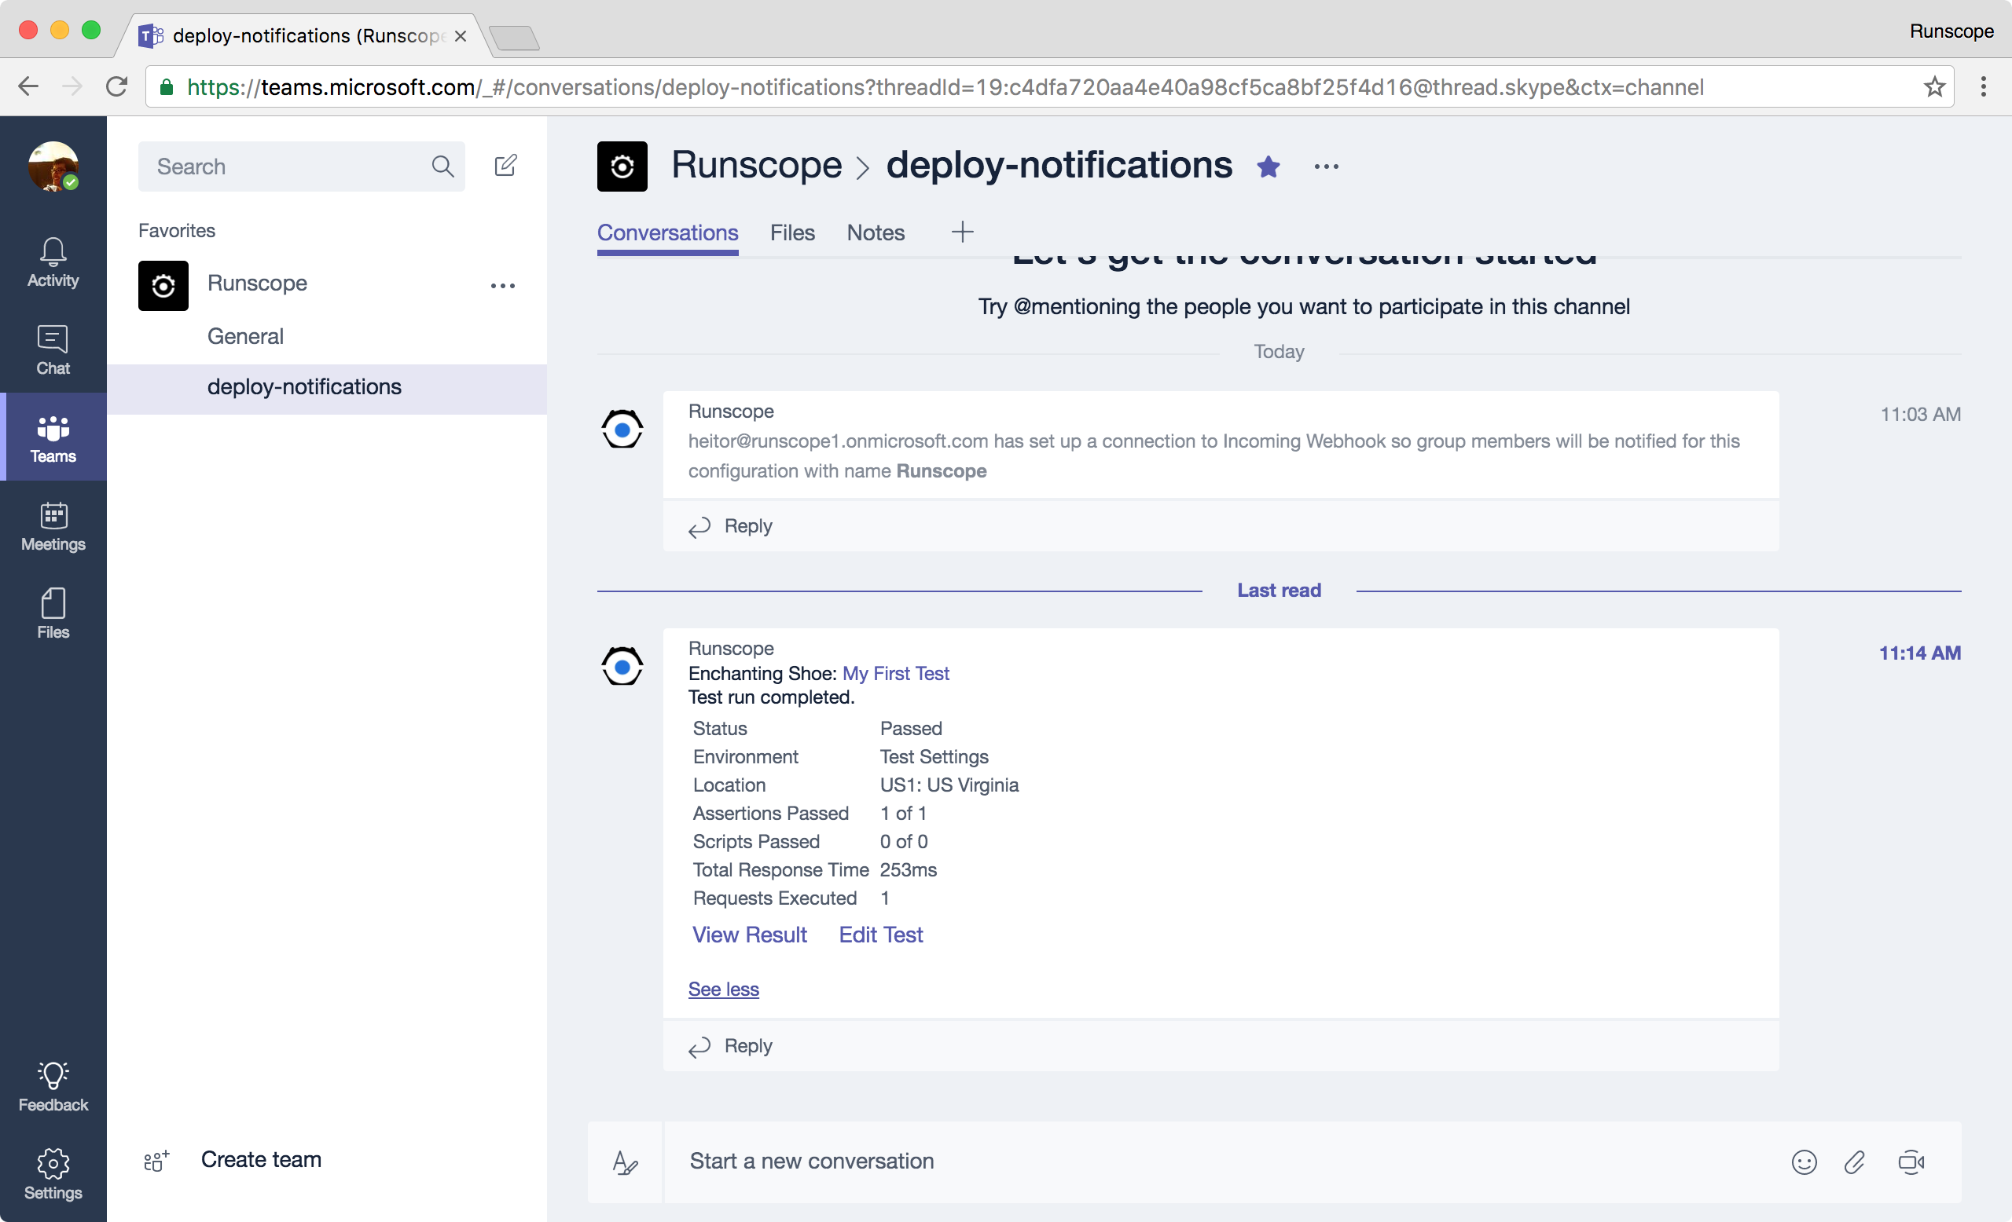Image resolution: width=2012 pixels, height=1222 pixels.
Task: Click the Runscope team logo in Favorites
Action: [x=163, y=286]
